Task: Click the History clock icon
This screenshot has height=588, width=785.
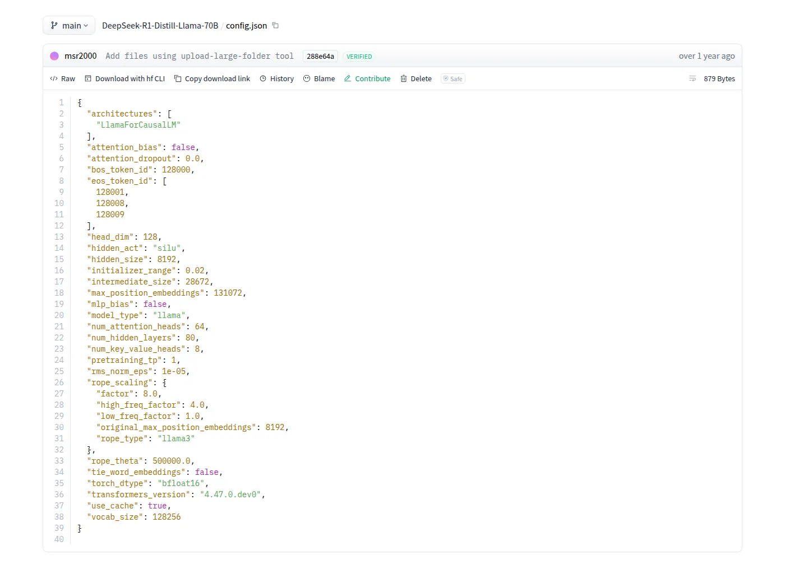Action: click(x=263, y=78)
